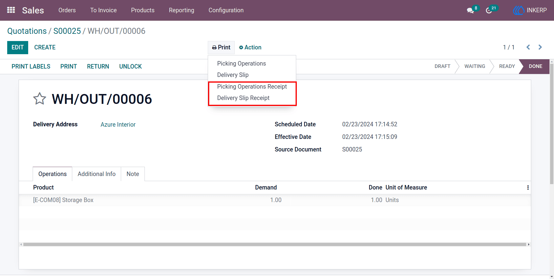Click the READY status stage

pos(507,66)
